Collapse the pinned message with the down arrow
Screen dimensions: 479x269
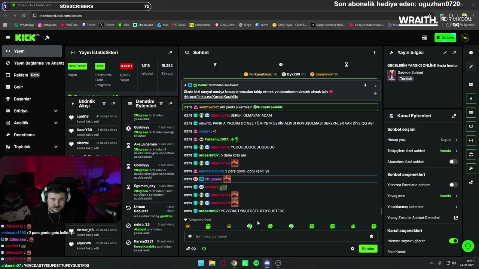point(375,93)
